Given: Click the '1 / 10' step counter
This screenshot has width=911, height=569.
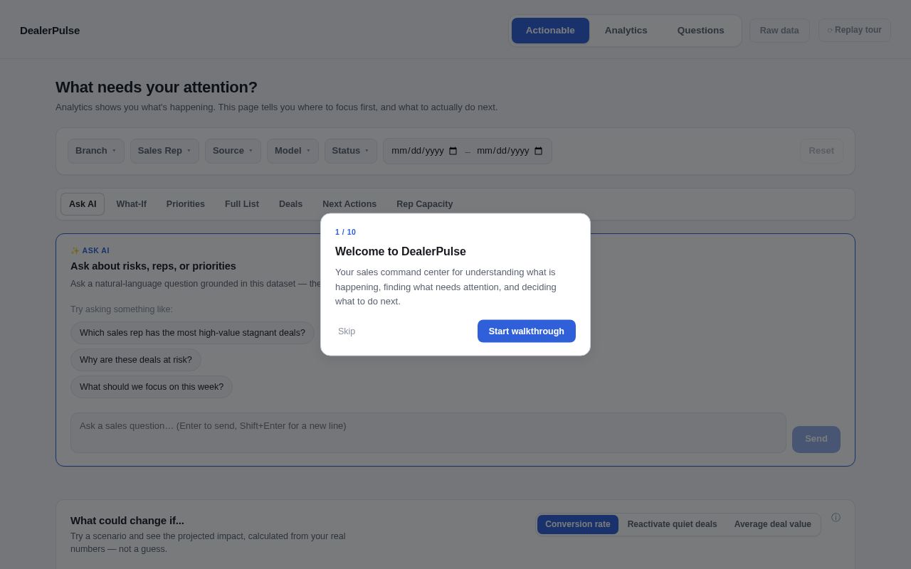Looking at the screenshot, I should (x=345, y=232).
